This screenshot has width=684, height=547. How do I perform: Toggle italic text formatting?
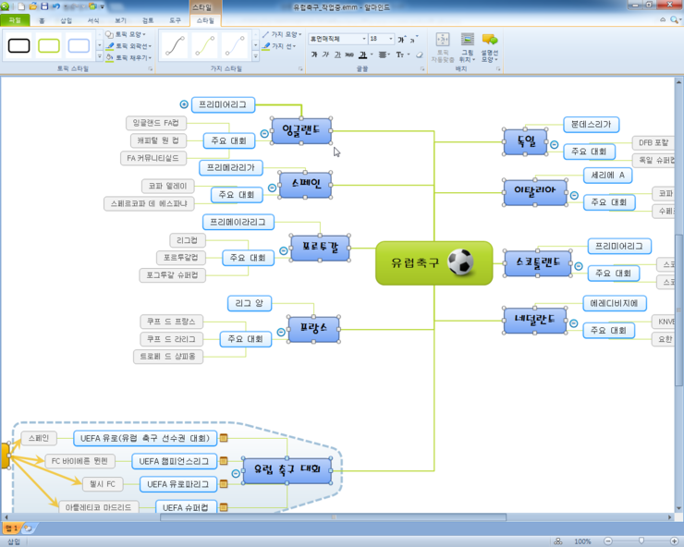[x=326, y=55]
